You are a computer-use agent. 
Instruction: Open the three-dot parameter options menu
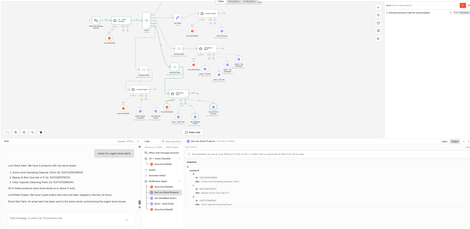point(450,13)
